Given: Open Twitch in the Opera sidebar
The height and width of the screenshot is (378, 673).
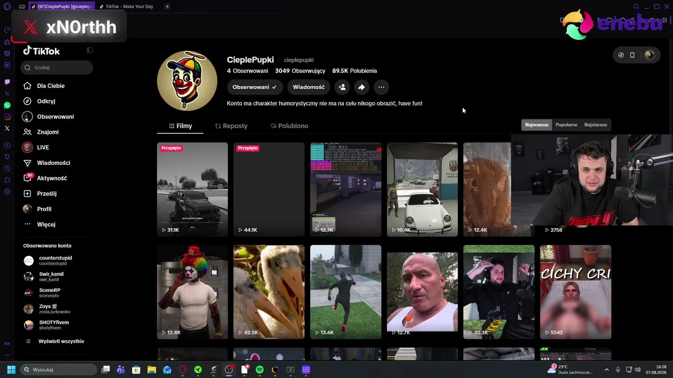Looking at the screenshot, I should (x=7, y=82).
